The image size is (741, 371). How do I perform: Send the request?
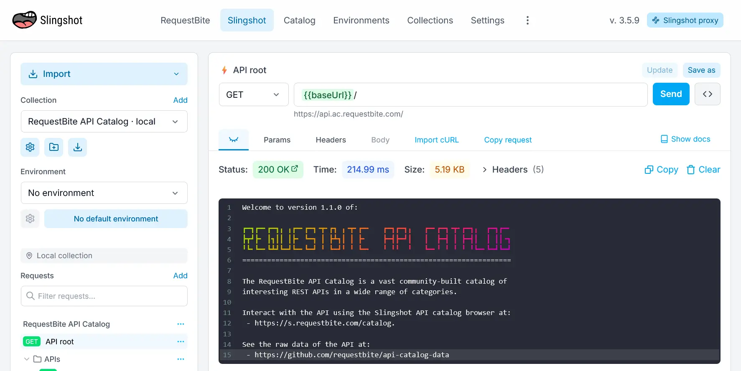pos(671,94)
